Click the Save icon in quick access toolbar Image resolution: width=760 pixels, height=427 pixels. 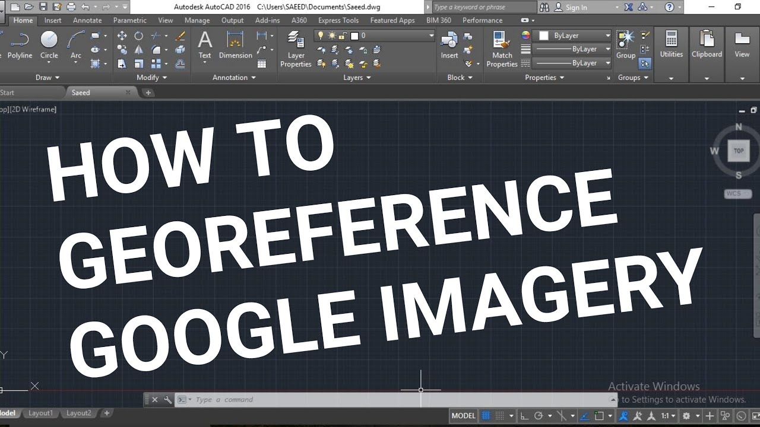tap(43, 7)
